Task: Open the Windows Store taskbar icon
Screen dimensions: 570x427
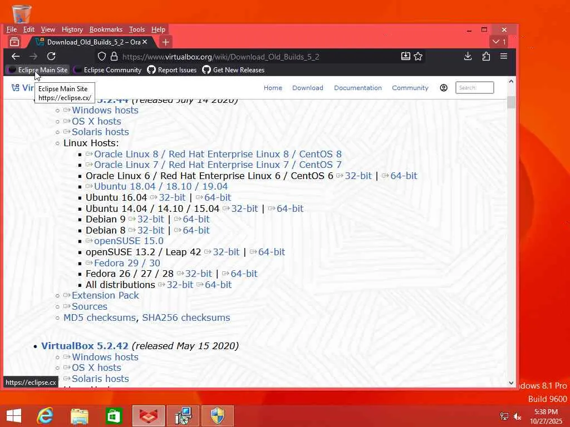Action: click(114, 416)
